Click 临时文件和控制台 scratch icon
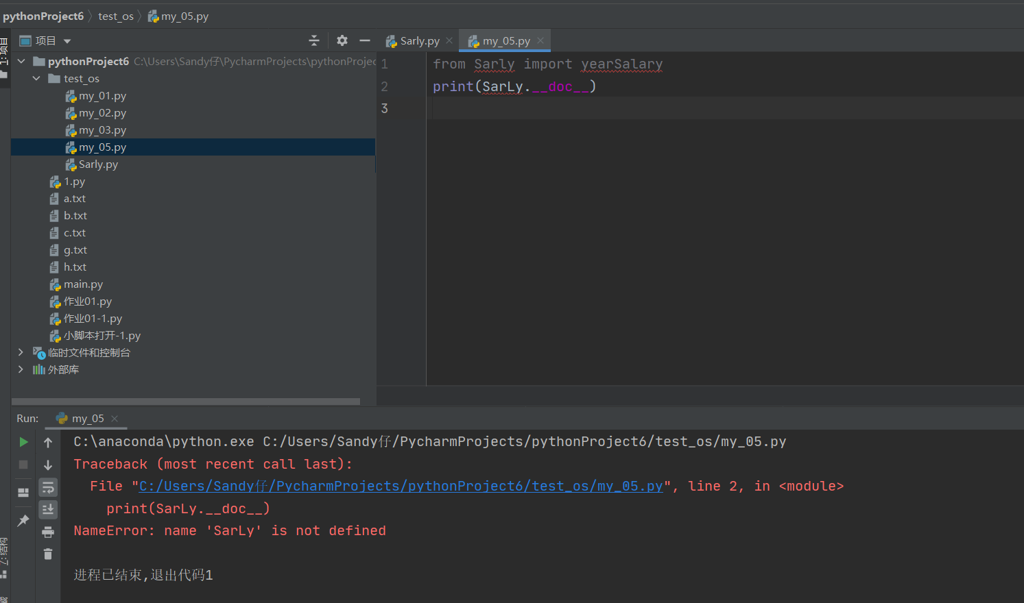This screenshot has width=1024, height=603. tap(39, 353)
